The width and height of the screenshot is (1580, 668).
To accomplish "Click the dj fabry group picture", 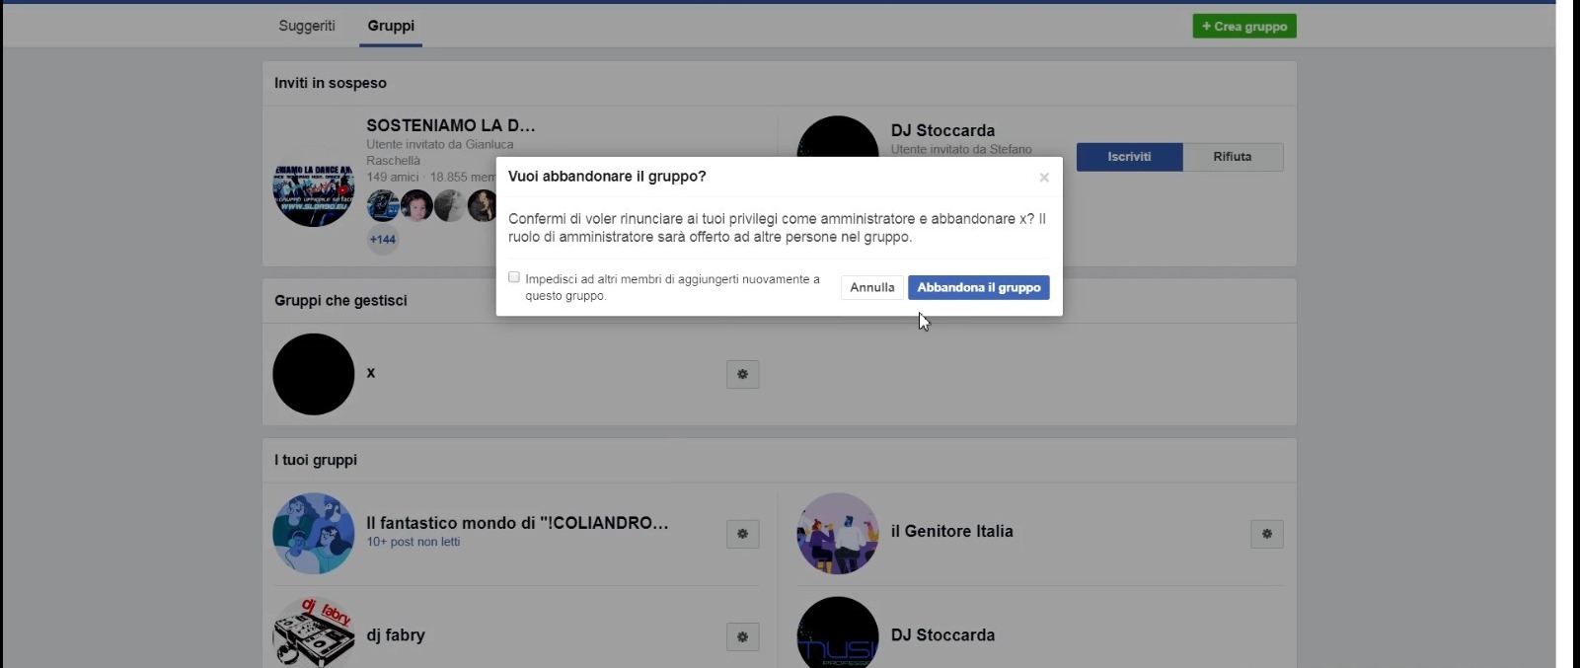I will [x=313, y=632].
